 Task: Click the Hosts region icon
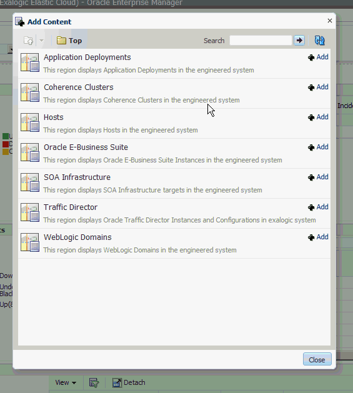coord(29,122)
